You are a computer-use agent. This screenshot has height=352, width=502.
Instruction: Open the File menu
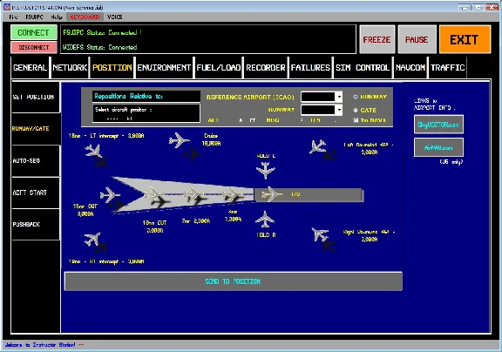click(x=13, y=17)
